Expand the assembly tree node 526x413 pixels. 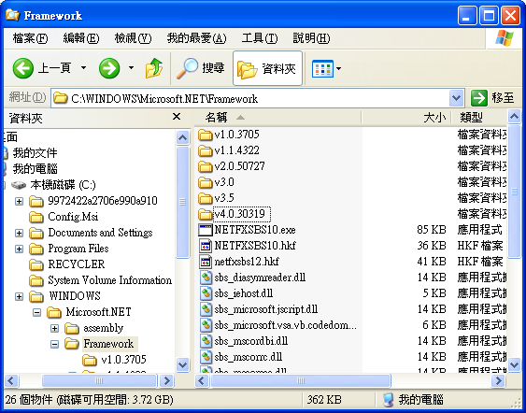[x=55, y=329]
